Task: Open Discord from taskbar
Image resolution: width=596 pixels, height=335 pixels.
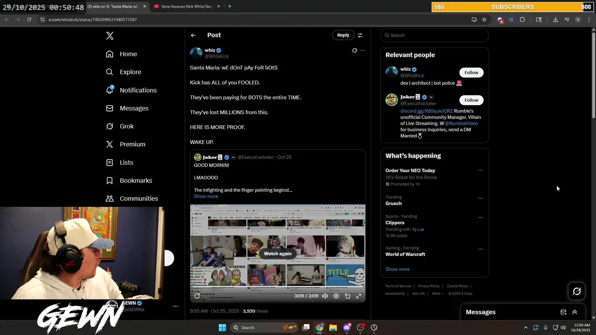Action: [x=346, y=328]
